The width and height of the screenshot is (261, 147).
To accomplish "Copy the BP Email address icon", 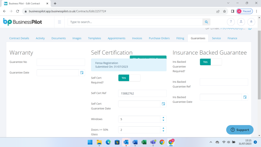I will coord(250,29).
